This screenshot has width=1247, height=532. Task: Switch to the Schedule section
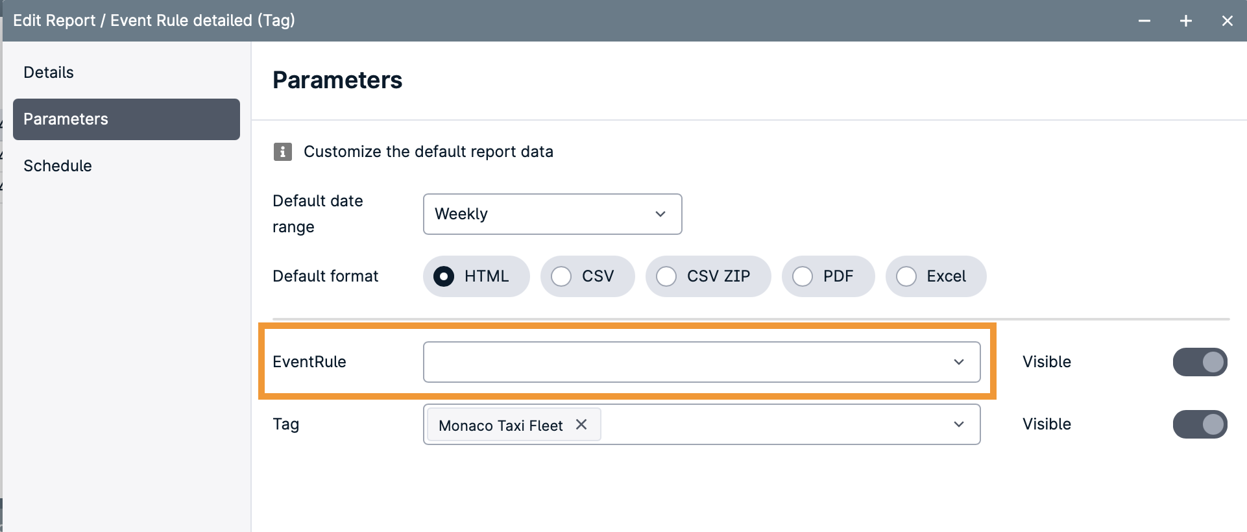point(58,166)
